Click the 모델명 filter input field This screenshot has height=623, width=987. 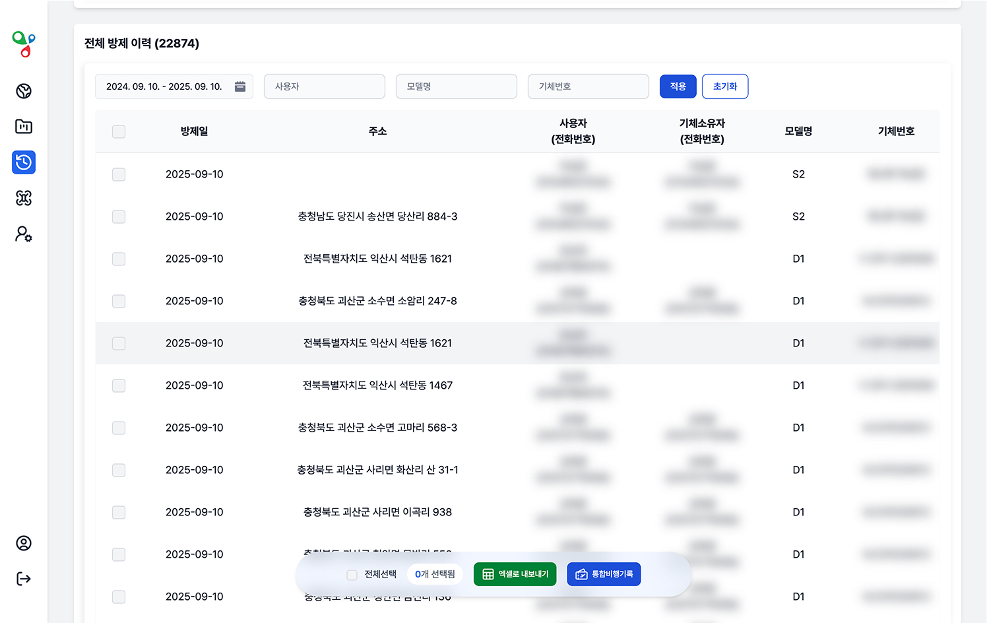coord(457,86)
